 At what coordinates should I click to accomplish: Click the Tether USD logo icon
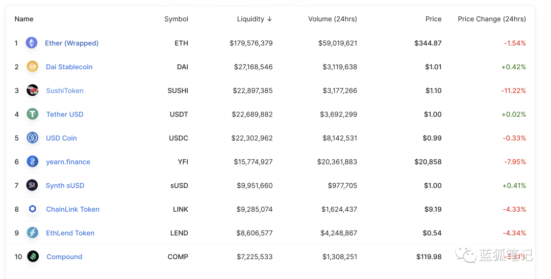[x=32, y=114]
